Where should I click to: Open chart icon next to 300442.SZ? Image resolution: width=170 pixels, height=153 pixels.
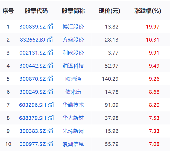(50, 65)
